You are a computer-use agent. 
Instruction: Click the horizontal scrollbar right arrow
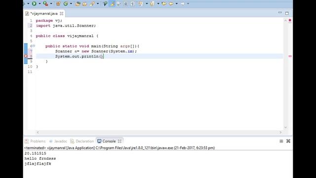[x=280, y=132]
